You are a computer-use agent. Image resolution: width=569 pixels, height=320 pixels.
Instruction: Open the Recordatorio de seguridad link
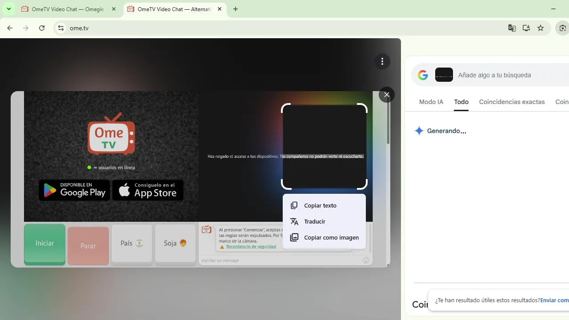tap(251, 247)
